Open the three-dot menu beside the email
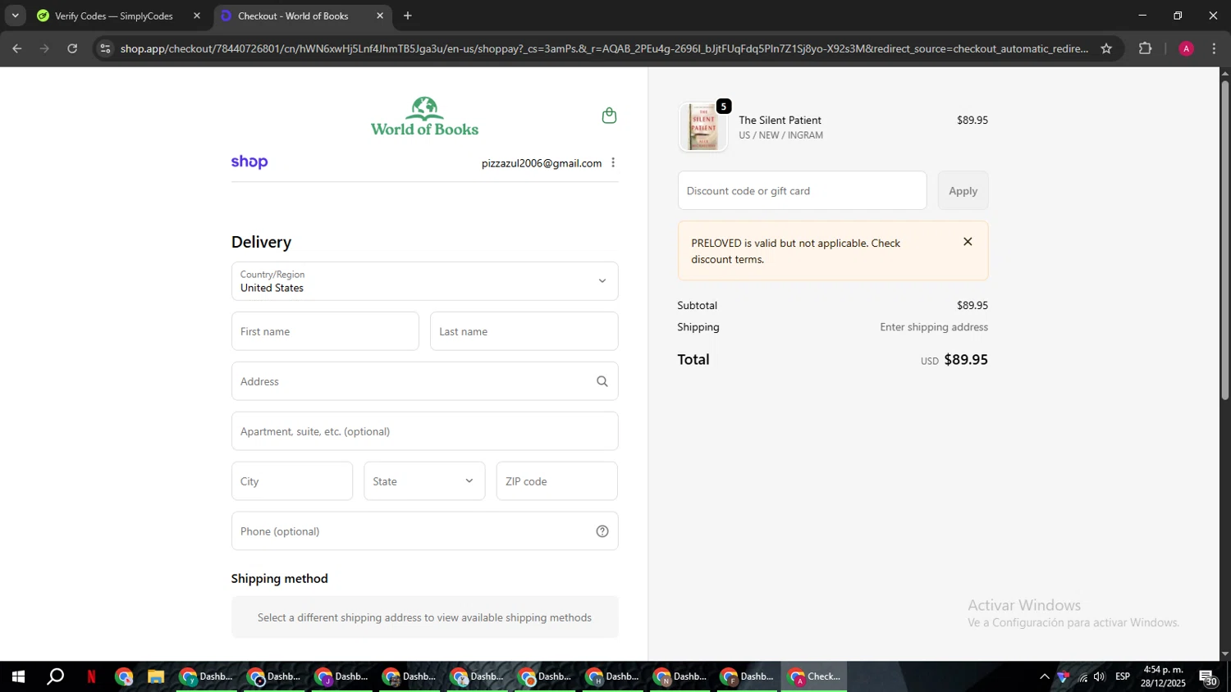 [x=613, y=162]
